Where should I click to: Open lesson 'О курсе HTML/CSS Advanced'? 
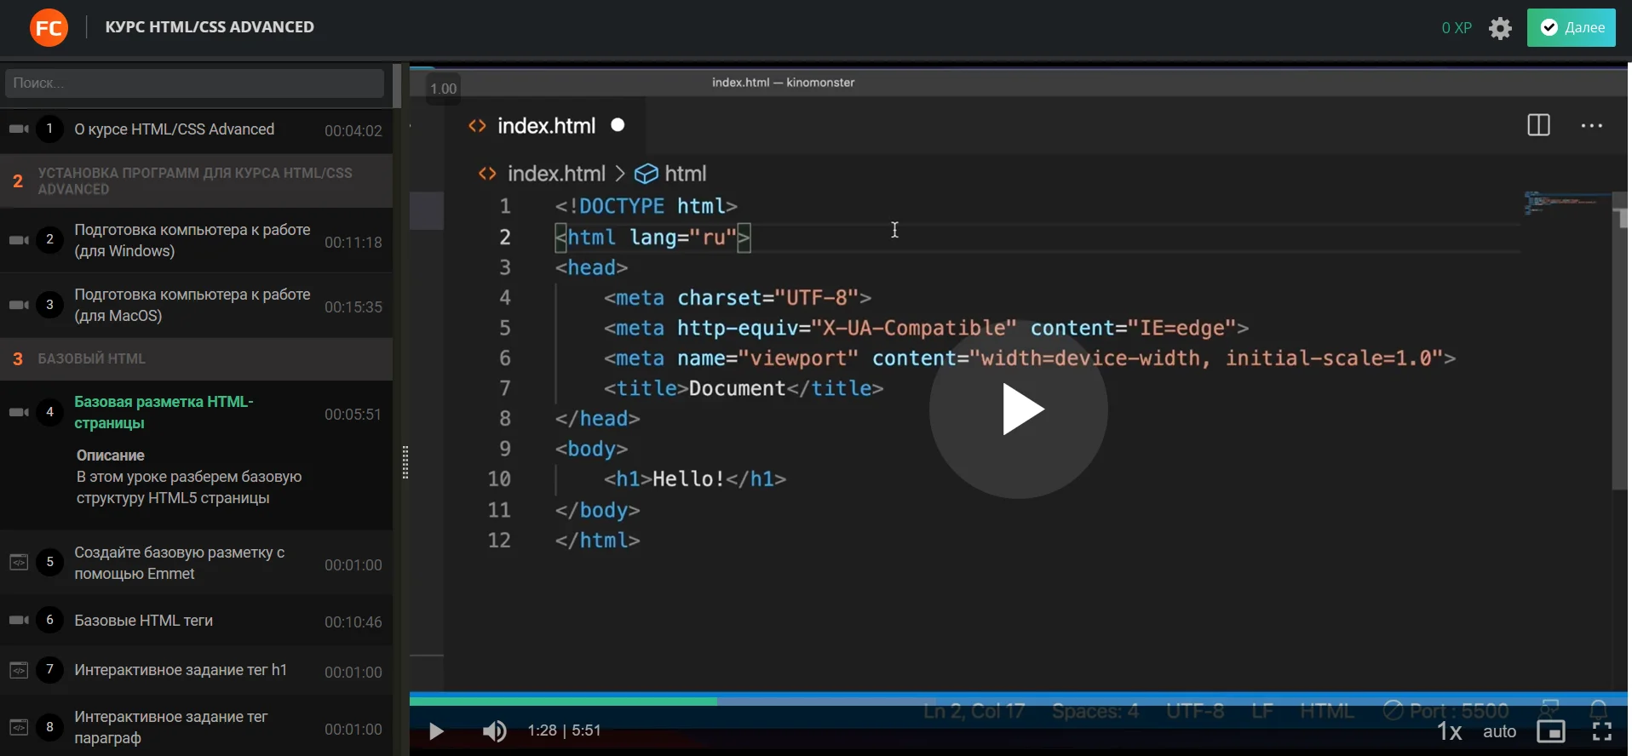pos(175,129)
